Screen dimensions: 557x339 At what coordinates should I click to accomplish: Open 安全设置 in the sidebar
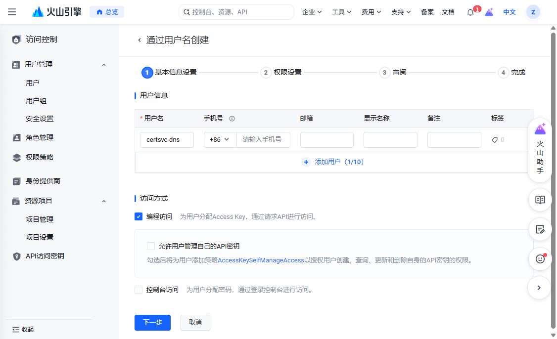[40, 119]
